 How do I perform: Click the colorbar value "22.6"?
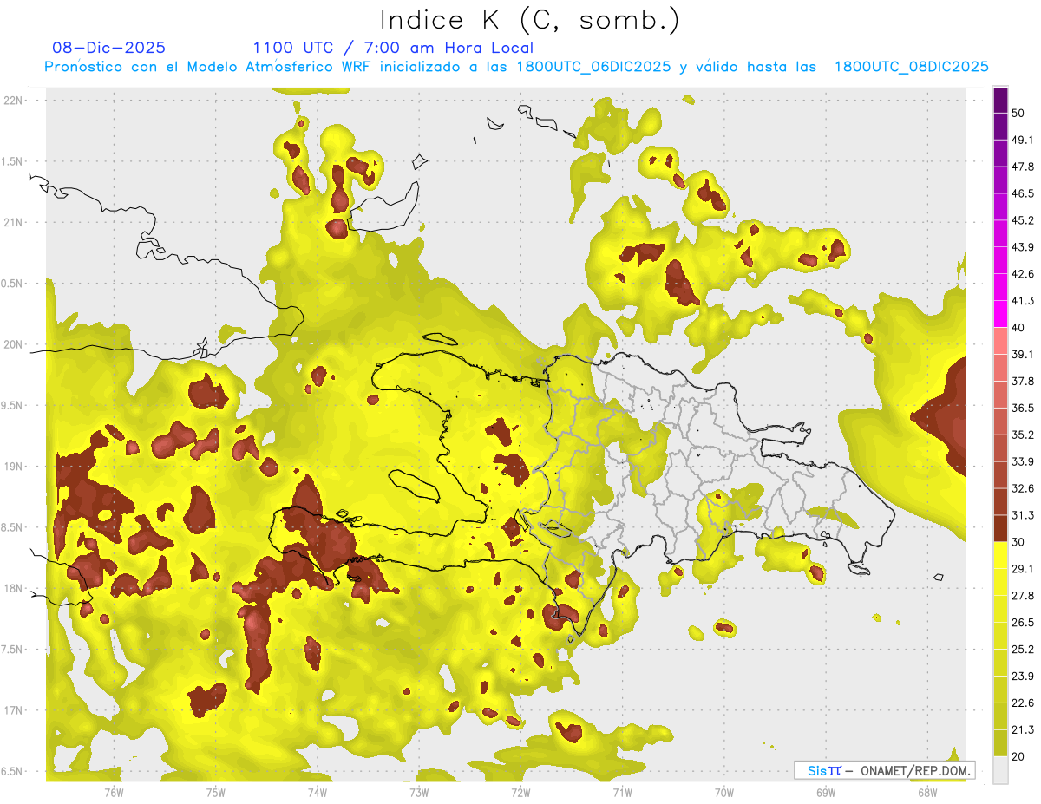(1023, 703)
